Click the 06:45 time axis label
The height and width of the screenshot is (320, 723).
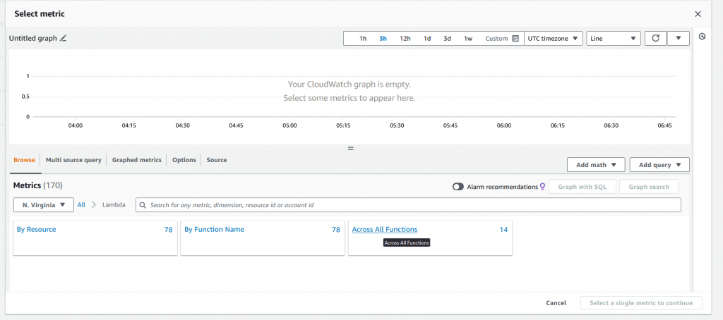665,125
